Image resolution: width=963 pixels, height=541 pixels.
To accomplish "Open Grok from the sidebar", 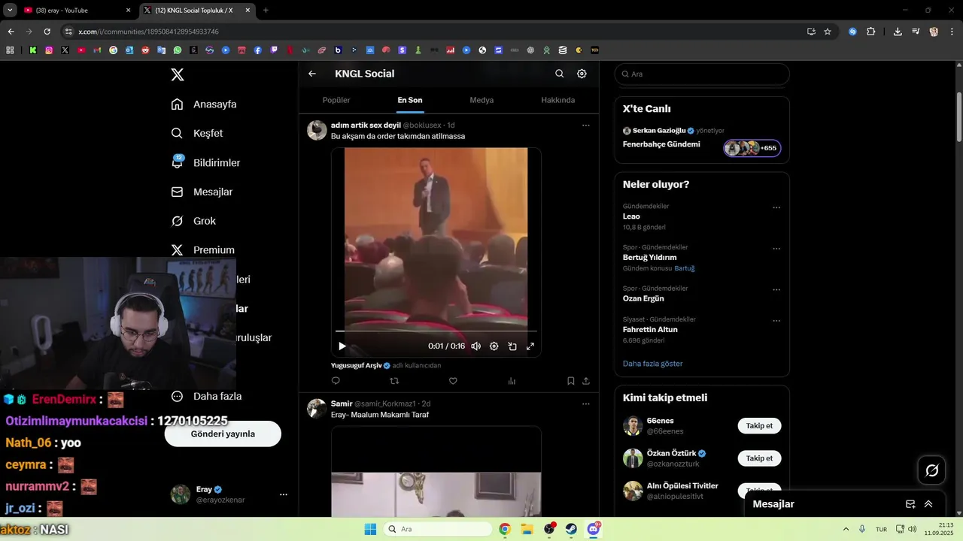I will (x=193, y=221).
